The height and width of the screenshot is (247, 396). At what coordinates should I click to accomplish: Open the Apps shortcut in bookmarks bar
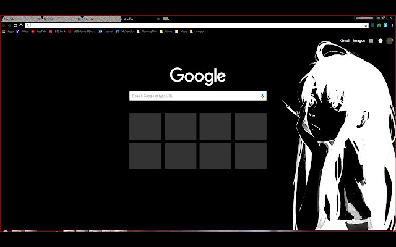(x=8, y=31)
